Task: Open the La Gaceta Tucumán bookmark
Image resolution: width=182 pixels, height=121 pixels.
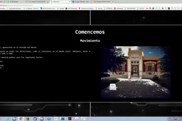Action: [31, 8]
